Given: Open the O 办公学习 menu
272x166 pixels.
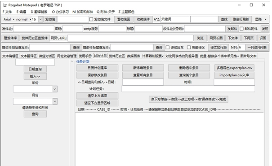Looking at the screenshot, I should coord(60,12).
